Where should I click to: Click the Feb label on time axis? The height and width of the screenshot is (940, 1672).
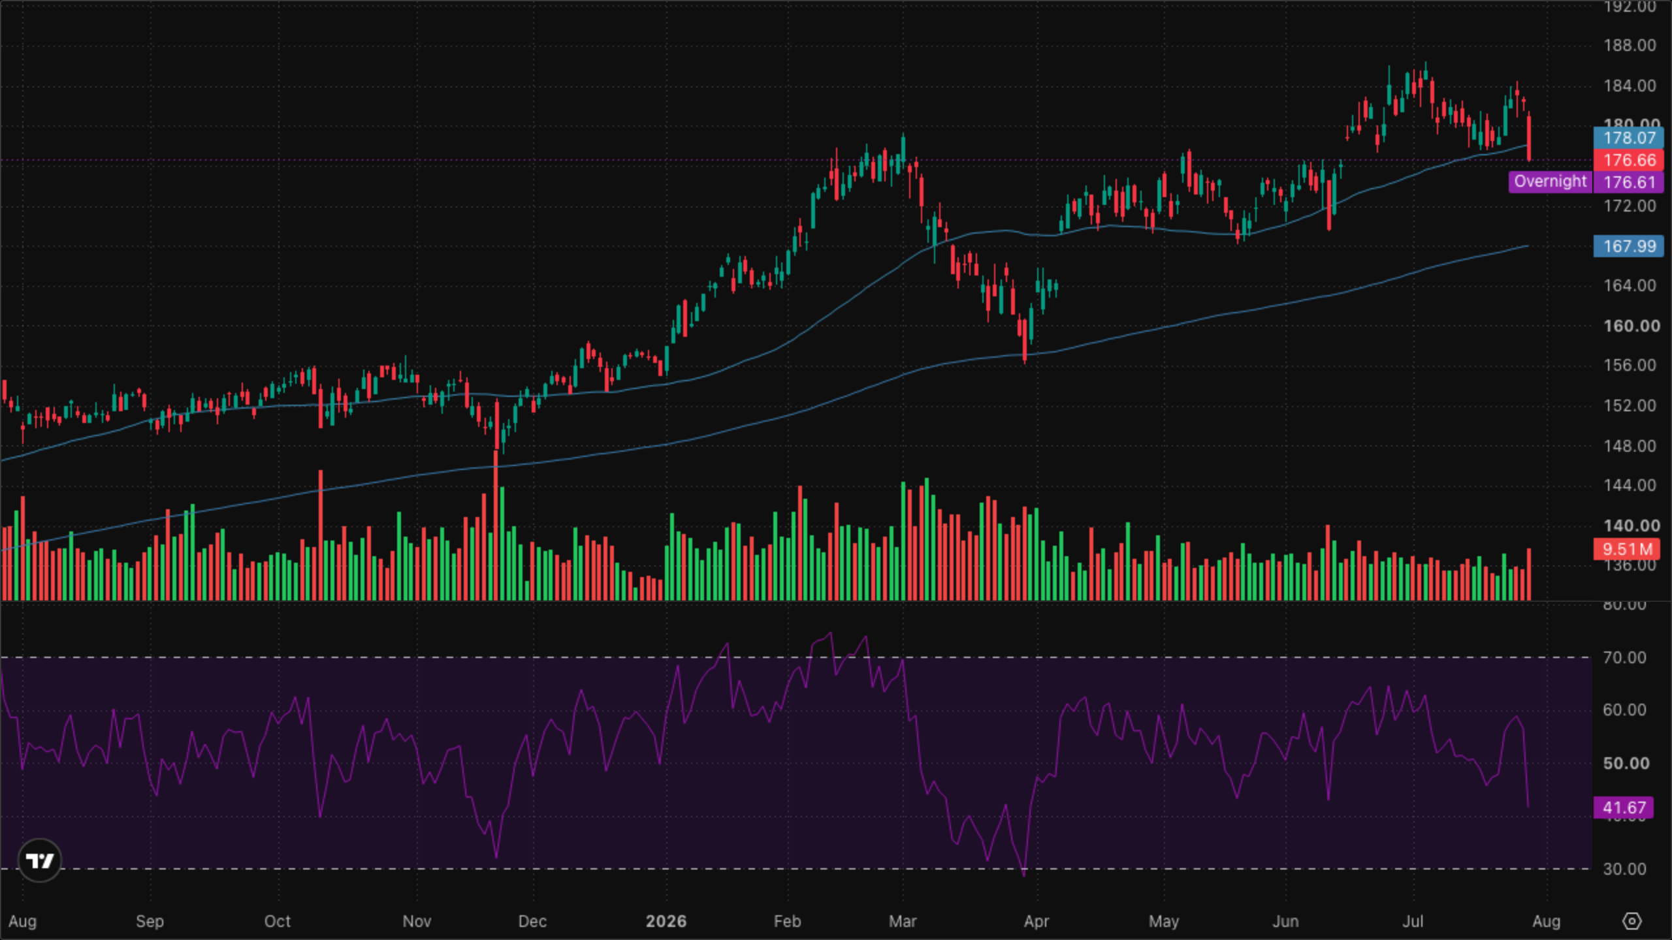pos(787,921)
